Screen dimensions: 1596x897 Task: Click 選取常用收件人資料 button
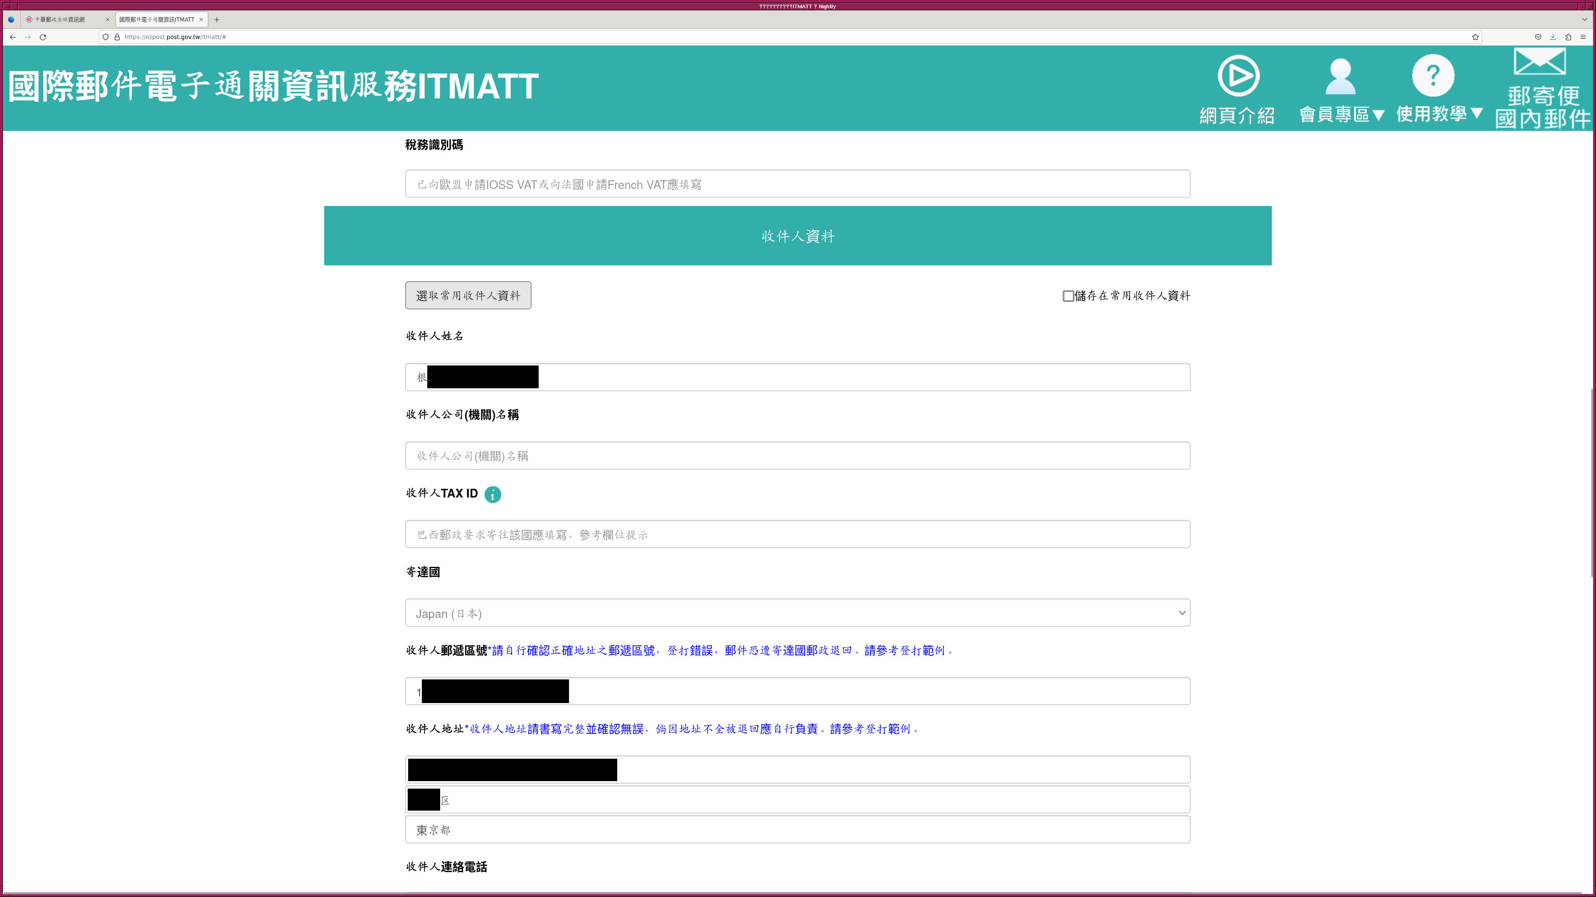point(468,295)
